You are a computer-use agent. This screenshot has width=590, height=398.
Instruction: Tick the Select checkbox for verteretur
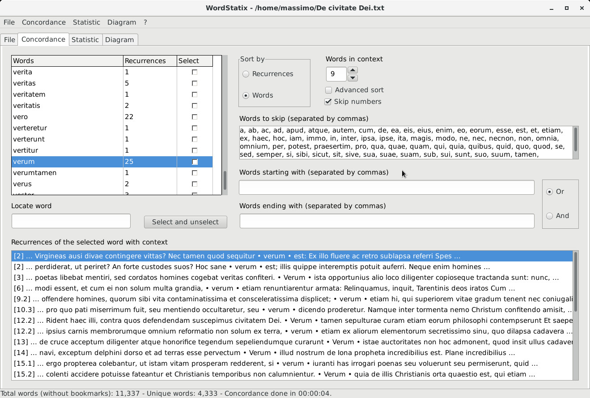point(195,128)
